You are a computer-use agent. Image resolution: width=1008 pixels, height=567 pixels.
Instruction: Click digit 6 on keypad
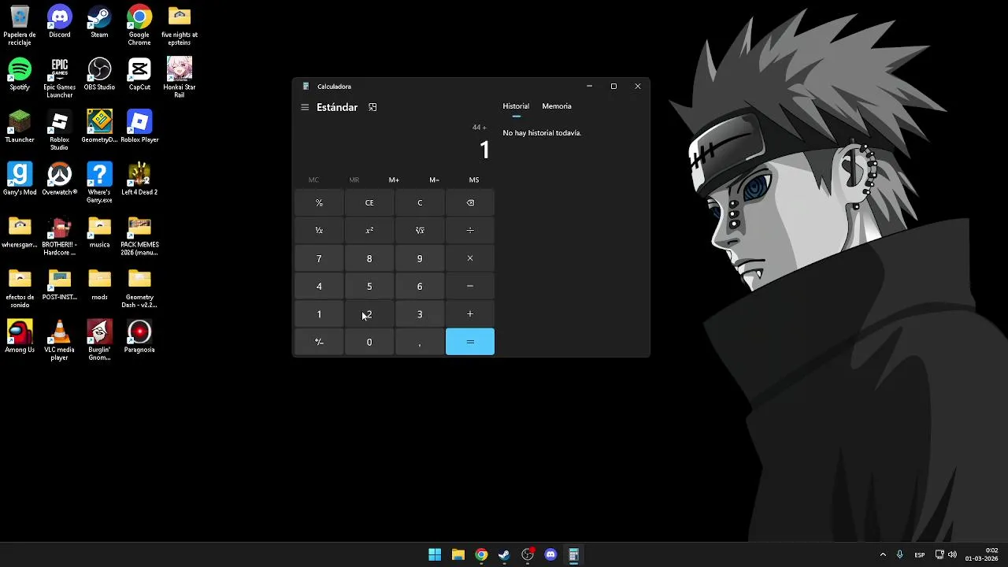coord(420,286)
